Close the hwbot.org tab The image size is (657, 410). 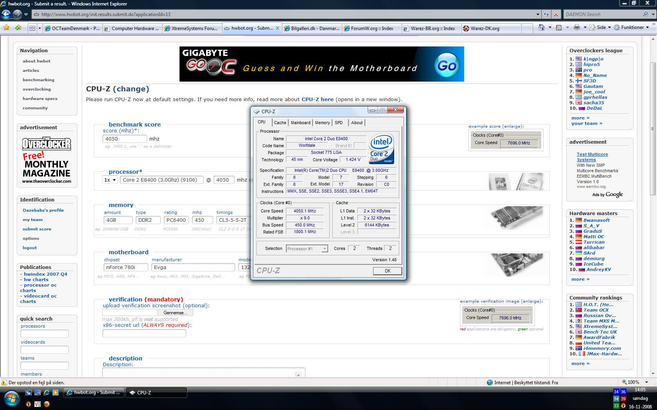point(277,28)
